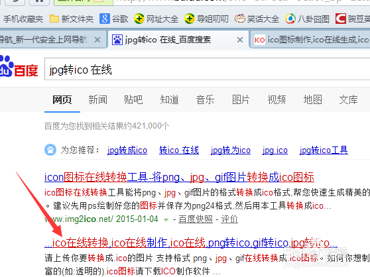
Task: Select the 知道 search category
Action: click(x=169, y=99)
